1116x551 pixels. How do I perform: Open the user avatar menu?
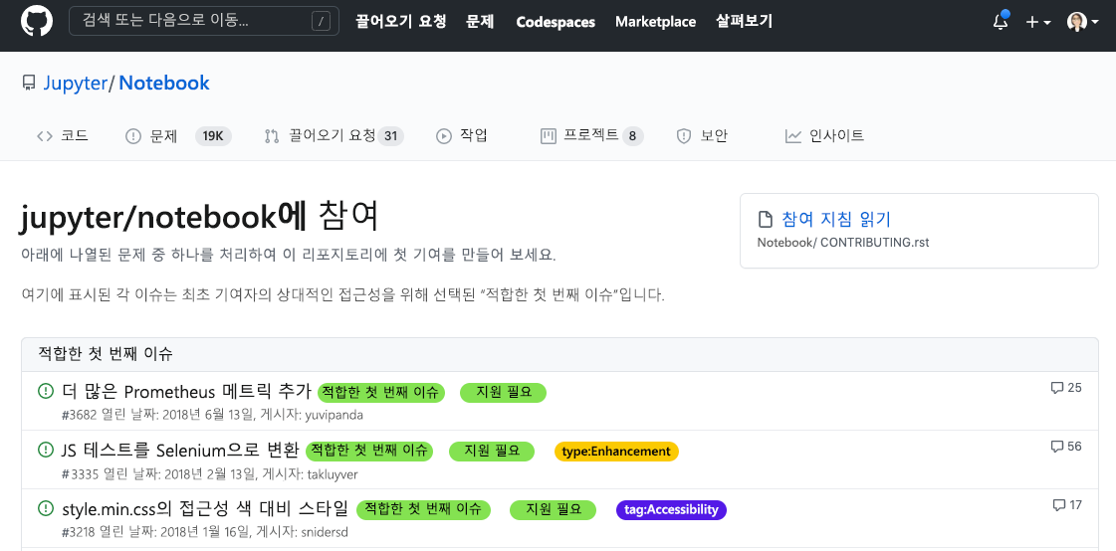(x=1082, y=22)
